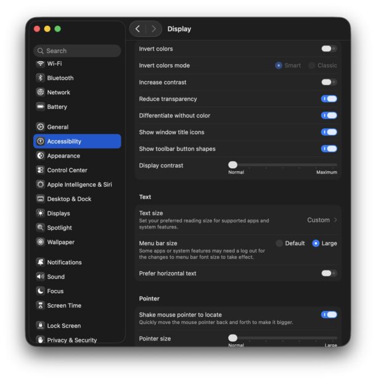Click the Spotlight magnifier icon in sidebar
376x380 pixels.
(41, 227)
